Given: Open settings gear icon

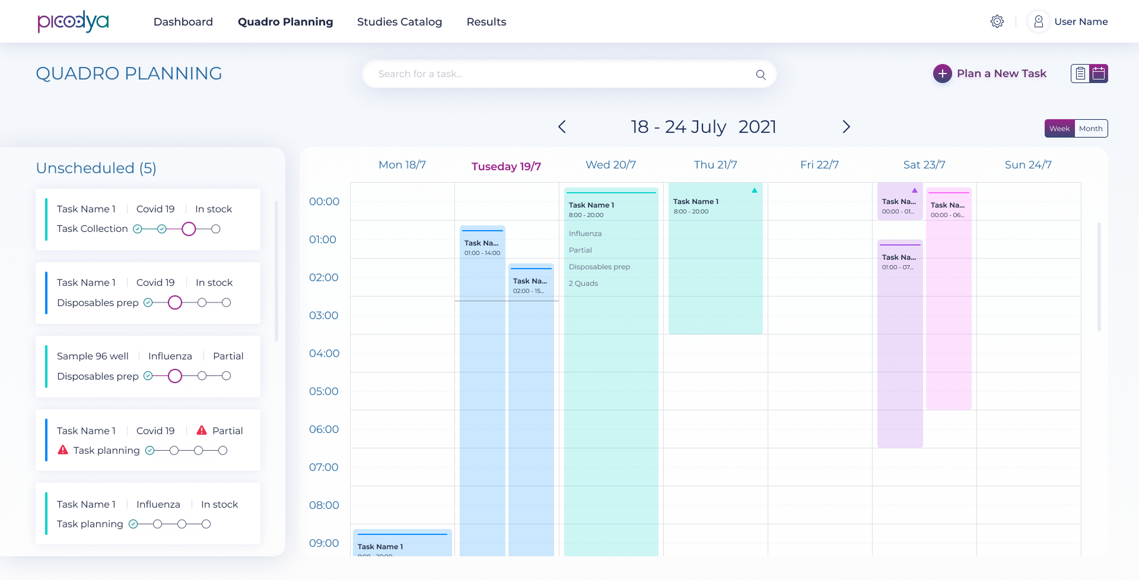Looking at the screenshot, I should [x=997, y=21].
